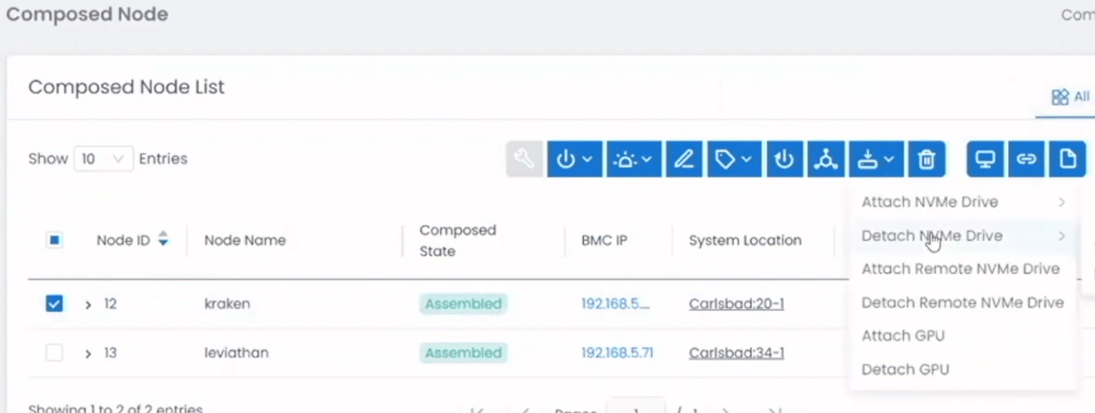The image size is (1095, 413).
Task: Open BMC IP link 192.168.5.71
Action: point(617,352)
